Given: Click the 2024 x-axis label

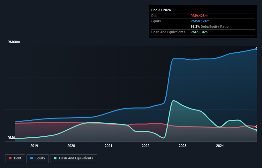Looking at the screenshot, I should (220, 146).
